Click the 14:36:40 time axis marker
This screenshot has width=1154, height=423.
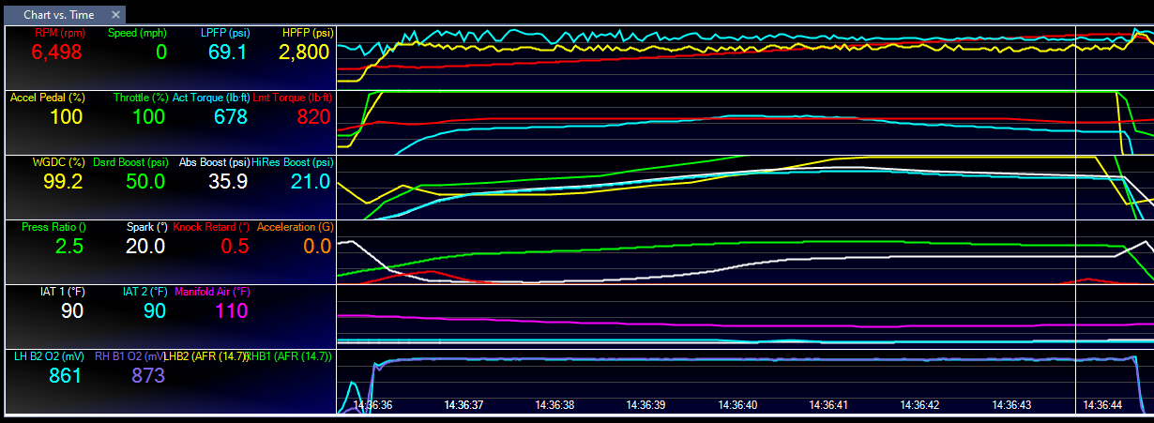coord(737,405)
